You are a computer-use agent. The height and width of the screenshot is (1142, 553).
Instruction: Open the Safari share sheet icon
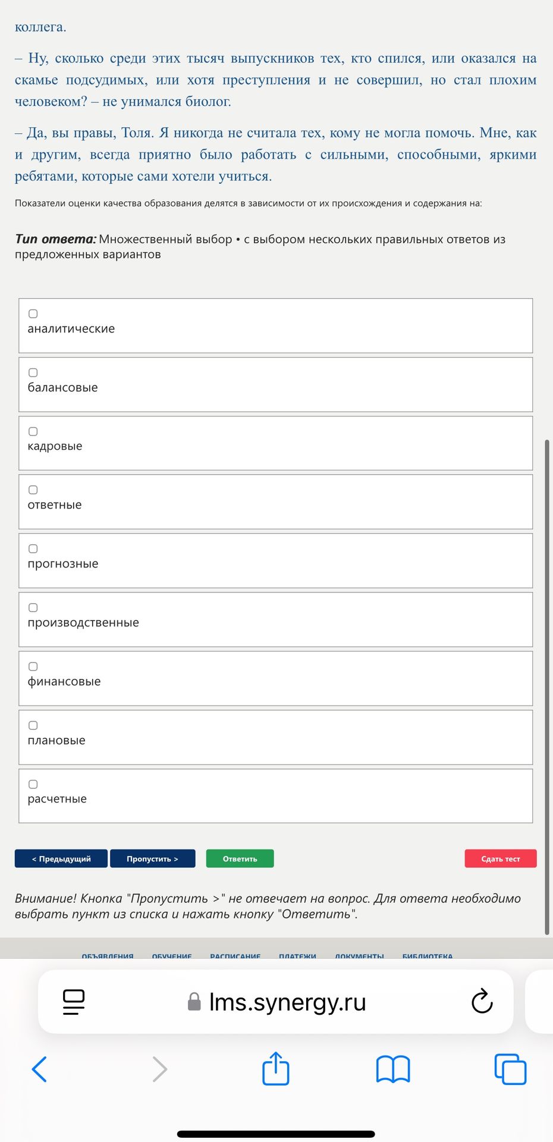276,1068
